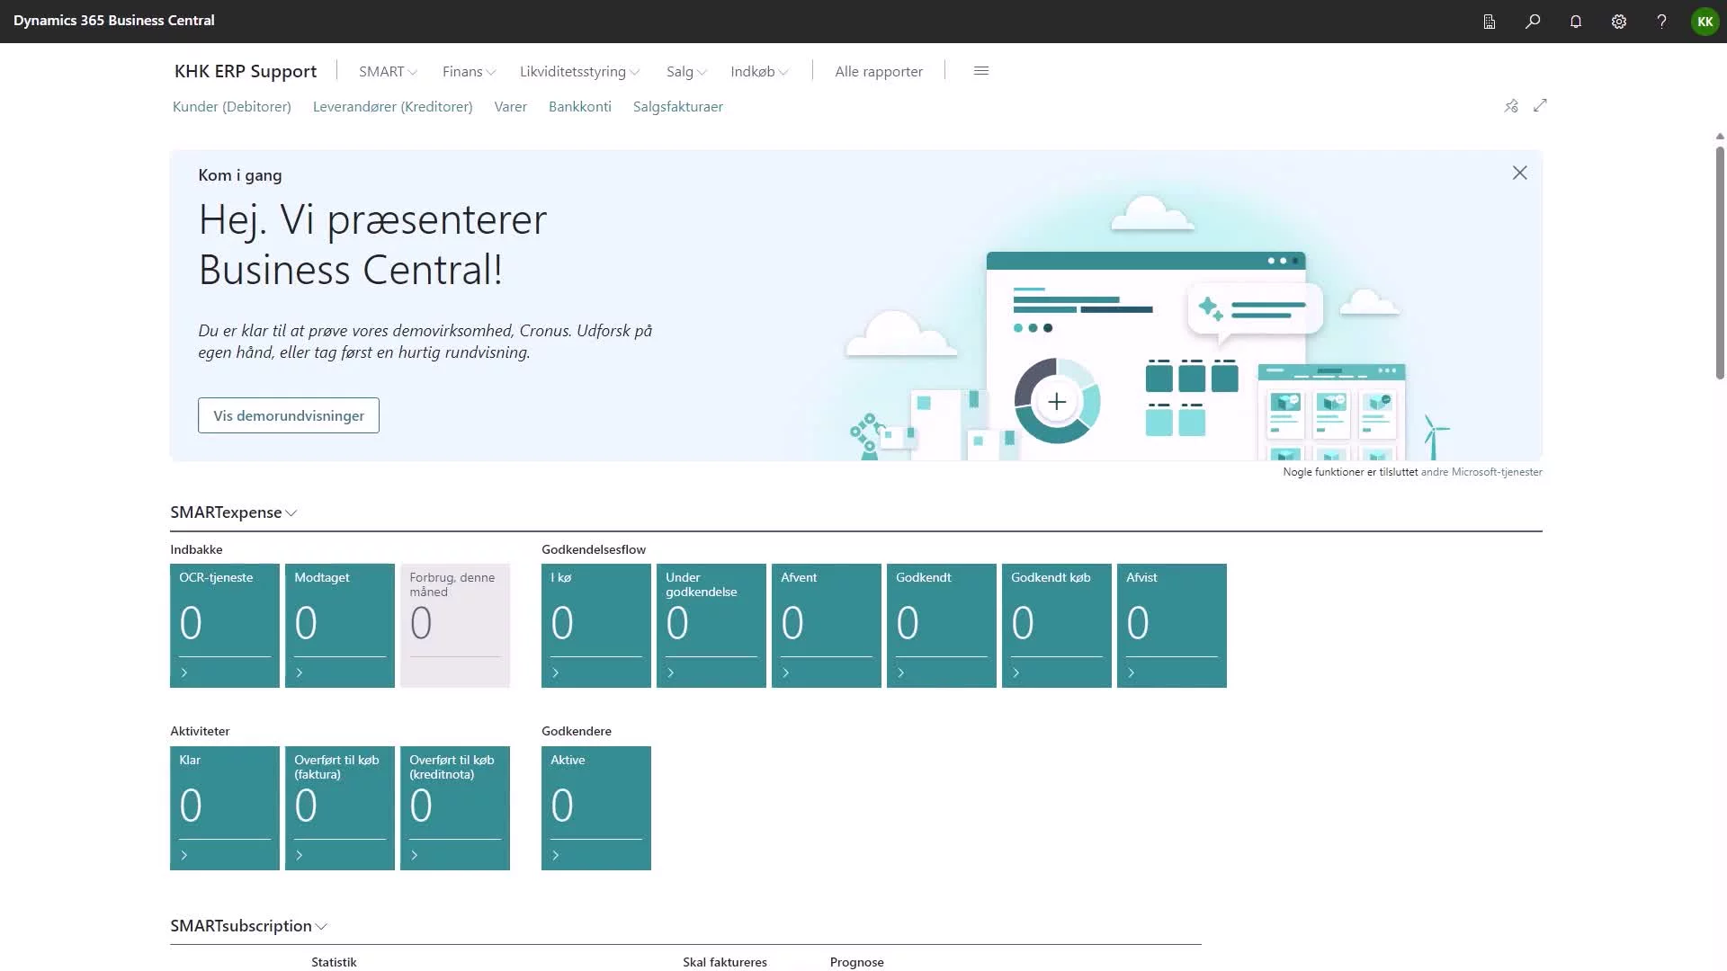
Task: Click the arrow on the Godkendt tile
Action: (901, 673)
